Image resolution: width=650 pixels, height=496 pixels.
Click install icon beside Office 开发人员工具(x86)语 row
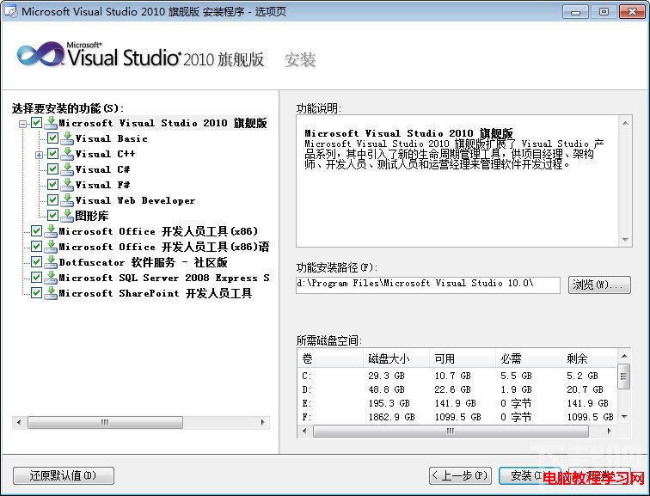pos(51,247)
